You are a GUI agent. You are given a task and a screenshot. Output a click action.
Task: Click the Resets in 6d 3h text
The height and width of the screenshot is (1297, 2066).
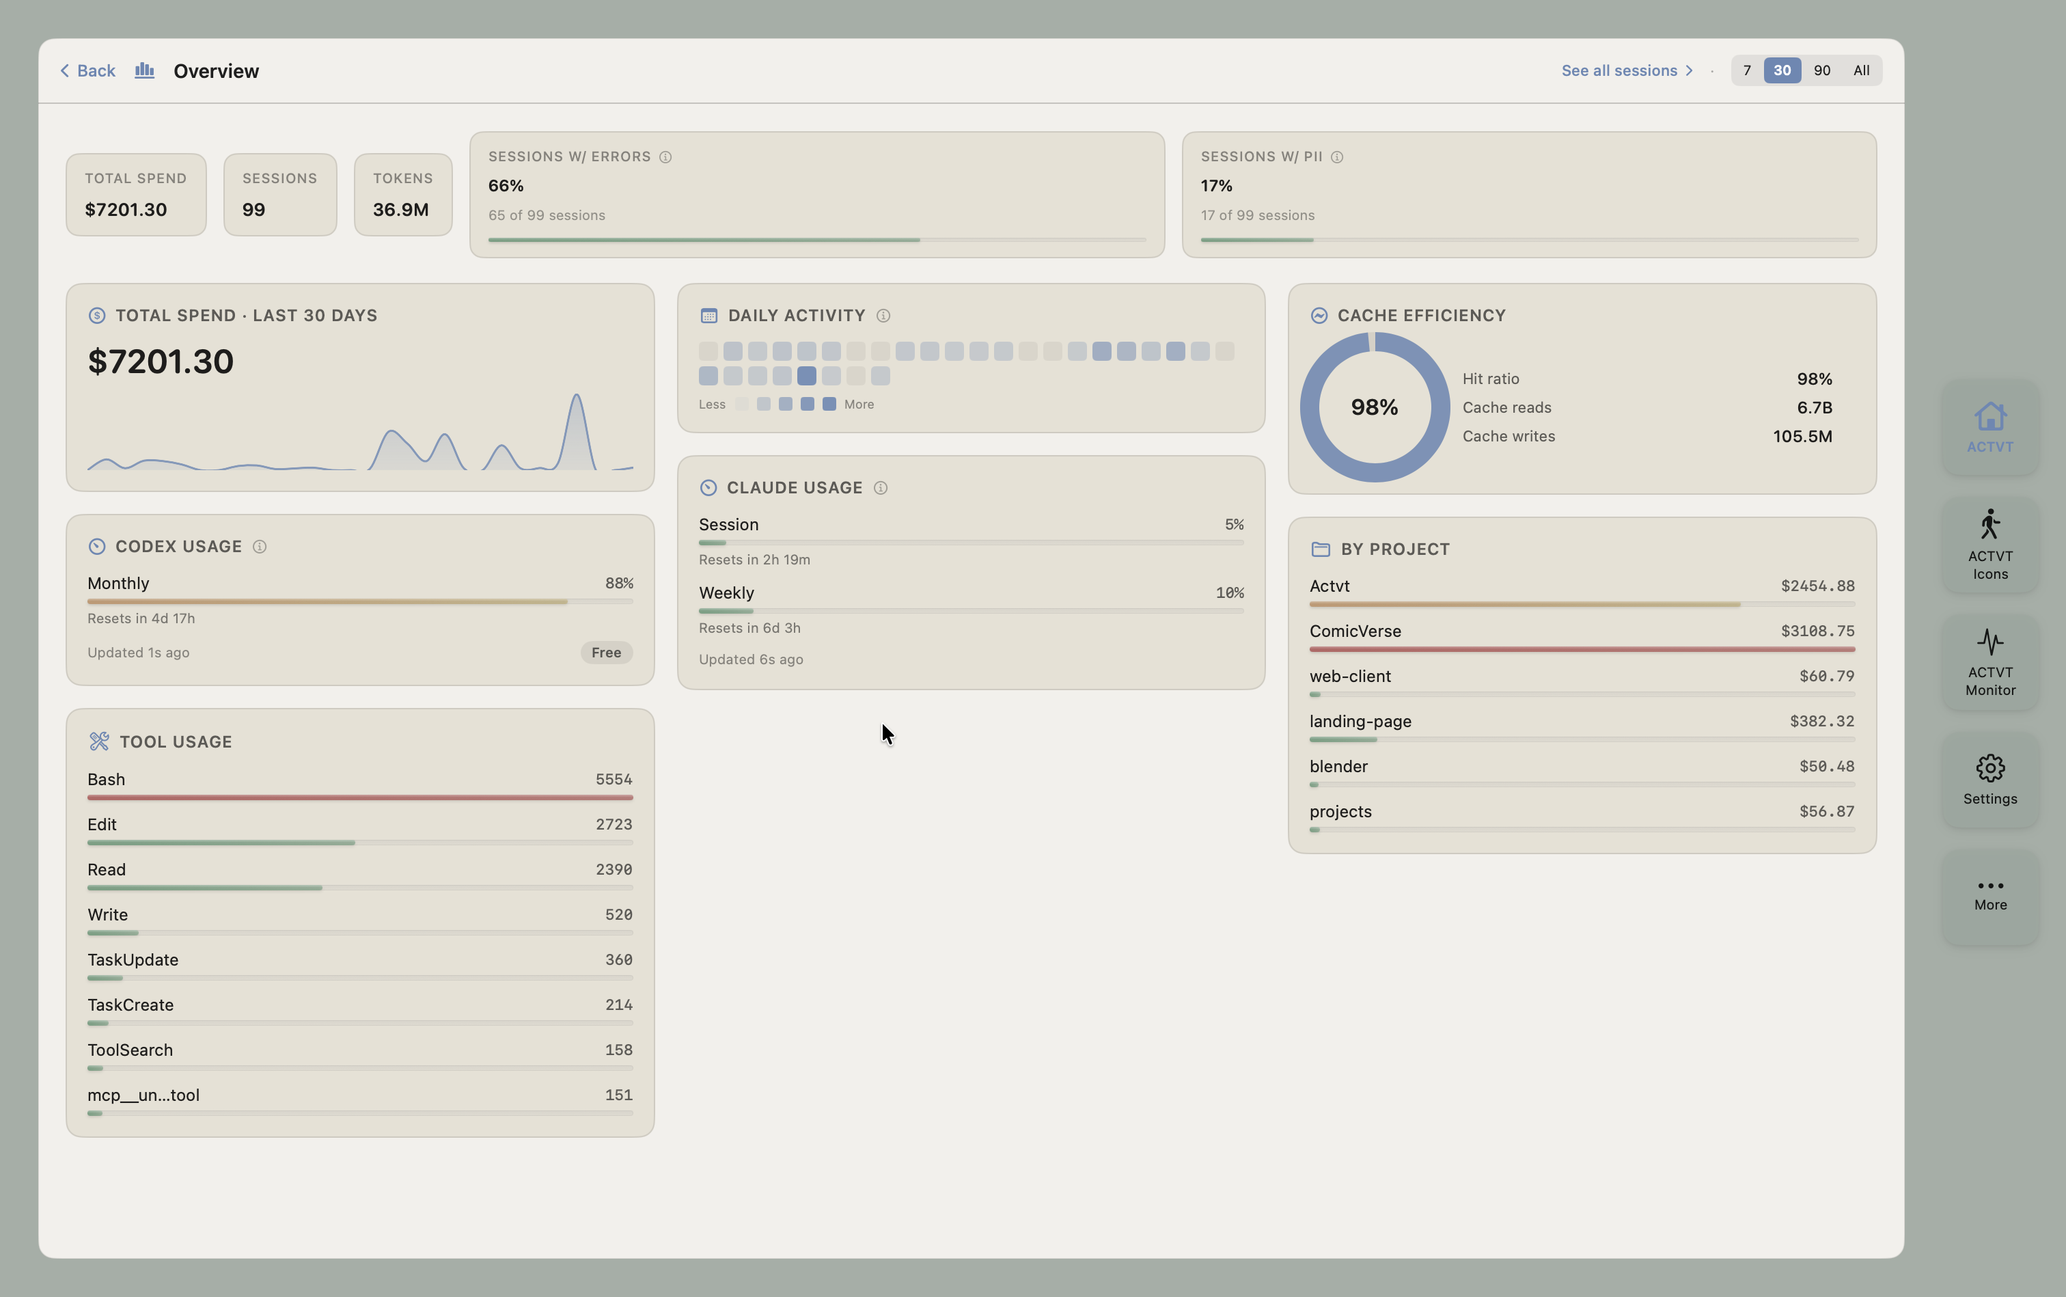point(749,628)
